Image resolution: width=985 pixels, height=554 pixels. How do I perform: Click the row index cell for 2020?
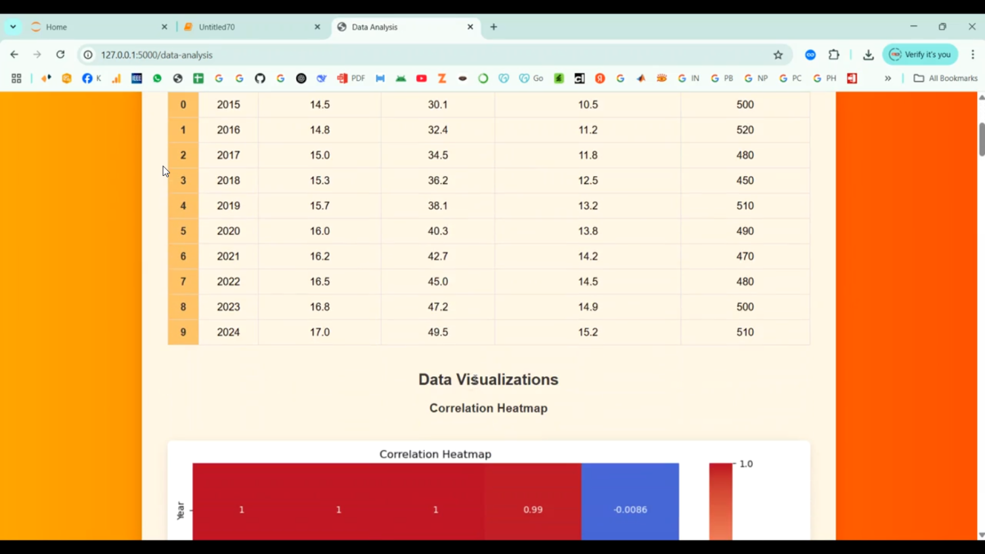[x=183, y=231]
